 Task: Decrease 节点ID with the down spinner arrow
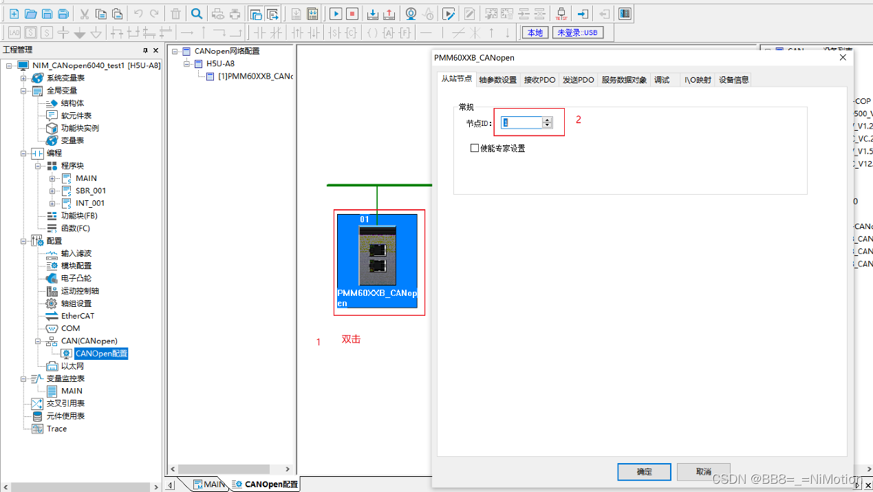tap(548, 125)
